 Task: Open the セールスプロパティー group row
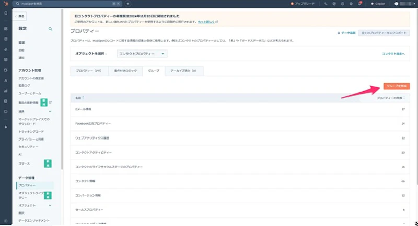point(240,210)
